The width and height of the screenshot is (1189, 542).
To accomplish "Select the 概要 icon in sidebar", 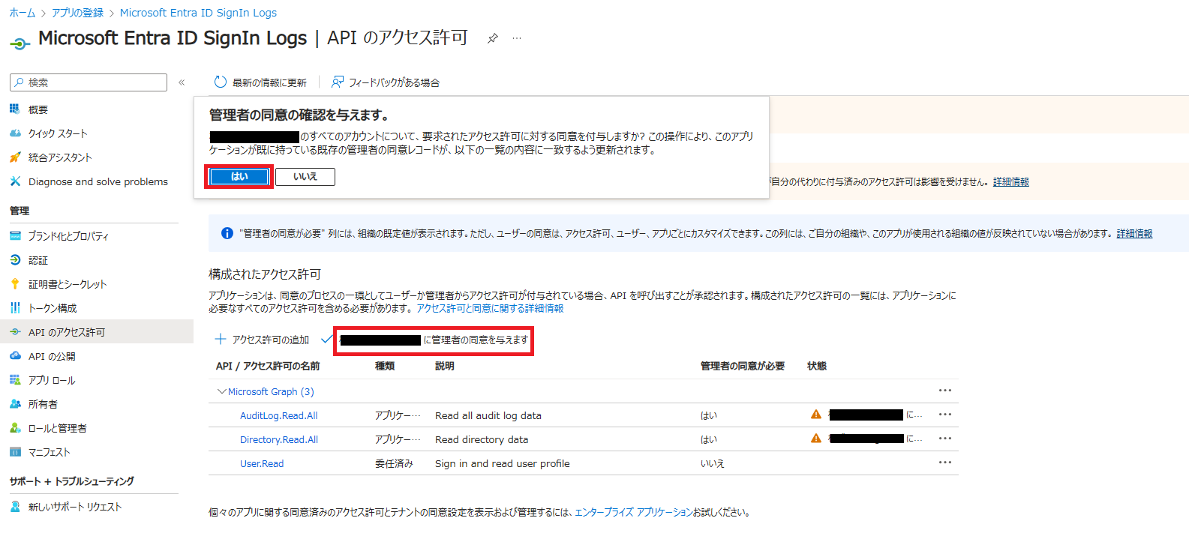I will click(15, 109).
